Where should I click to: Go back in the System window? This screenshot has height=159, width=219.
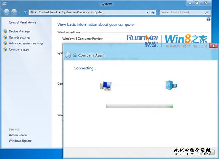tap(7, 12)
